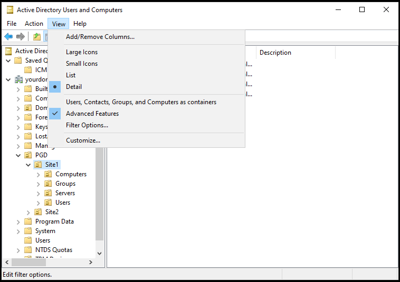
Task: Open the Help menu
Action: [x=80, y=24]
